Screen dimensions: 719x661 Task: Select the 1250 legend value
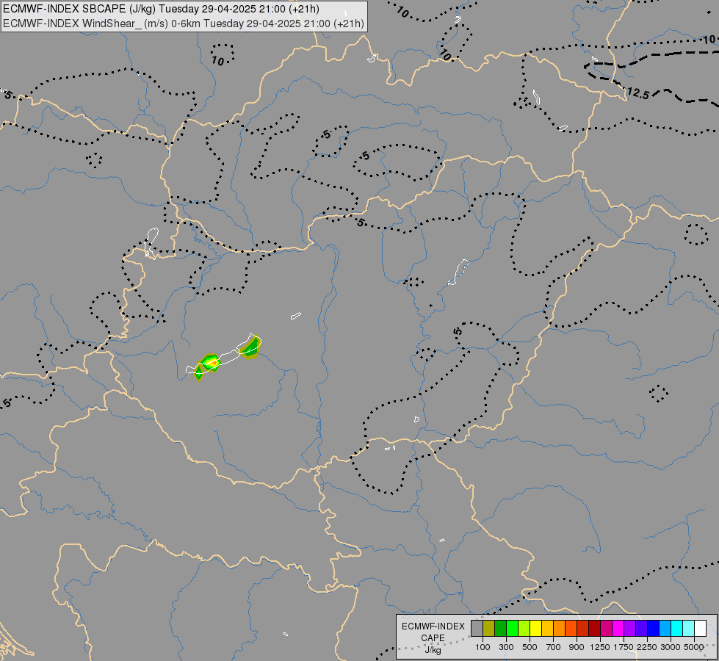(x=600, y=647)
